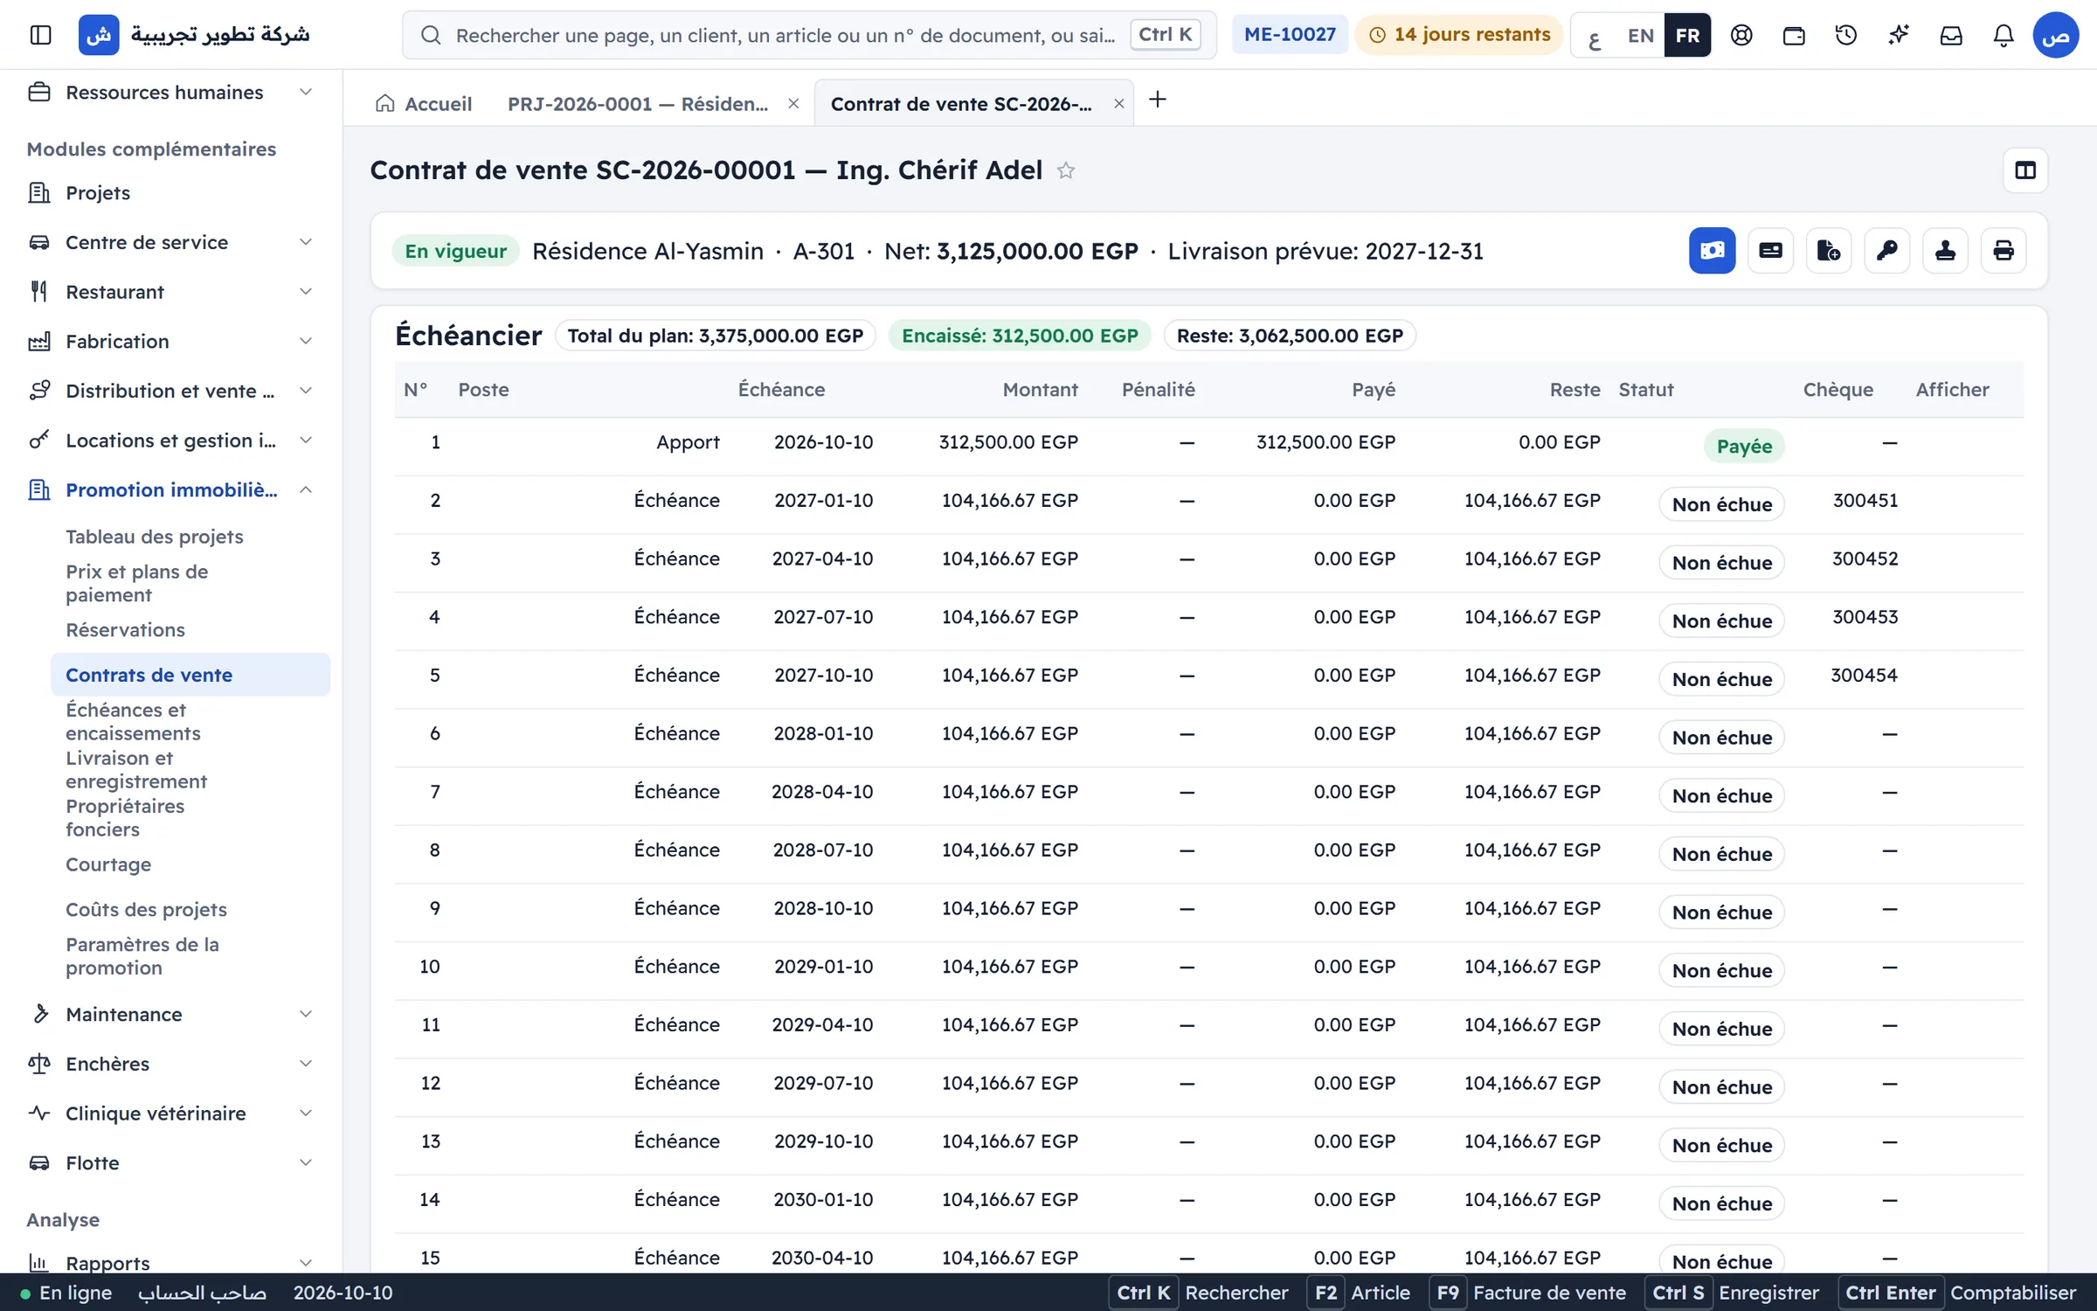Image resolution: width=2097 pixels, height=1311 pixels.
Task: Switch interface language to Arabic
Action: pos(1595,35)
